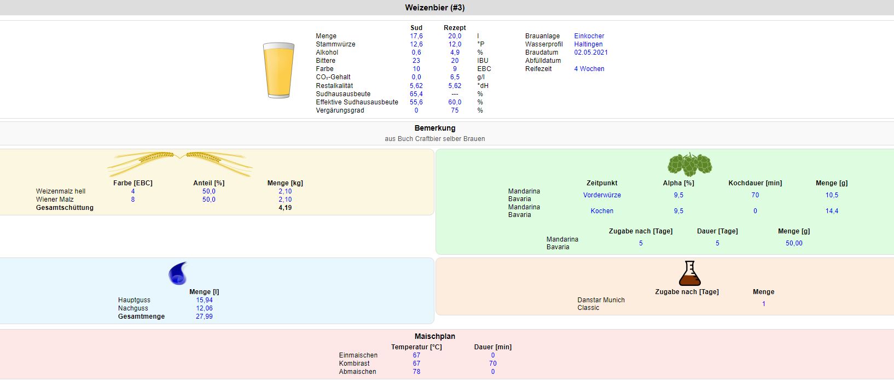The height and width of the screenshot is (381, 894).
Task: Select the Sudhausausbeute value 65,4
Action: pos(416,94)
